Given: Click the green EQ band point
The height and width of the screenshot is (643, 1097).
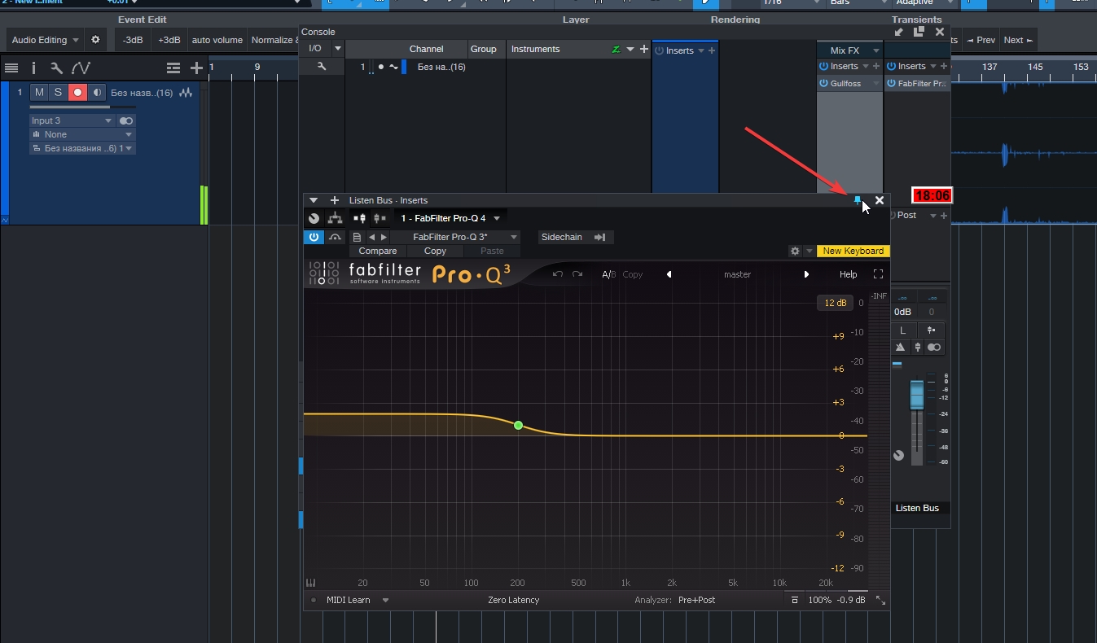Looking at the screenshot, I should point(518,425).
